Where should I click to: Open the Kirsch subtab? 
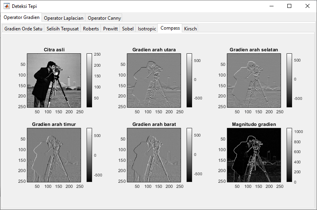pos(191,29)
